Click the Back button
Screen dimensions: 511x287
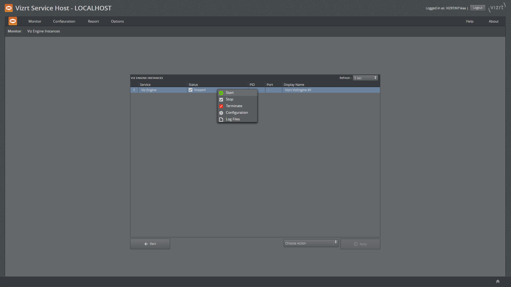pos(150,243)
